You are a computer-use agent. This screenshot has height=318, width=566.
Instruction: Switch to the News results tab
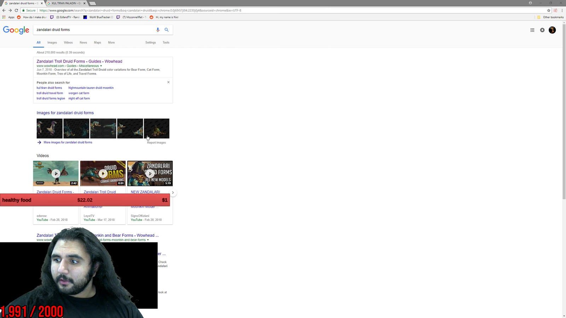[x=83, y=42]
